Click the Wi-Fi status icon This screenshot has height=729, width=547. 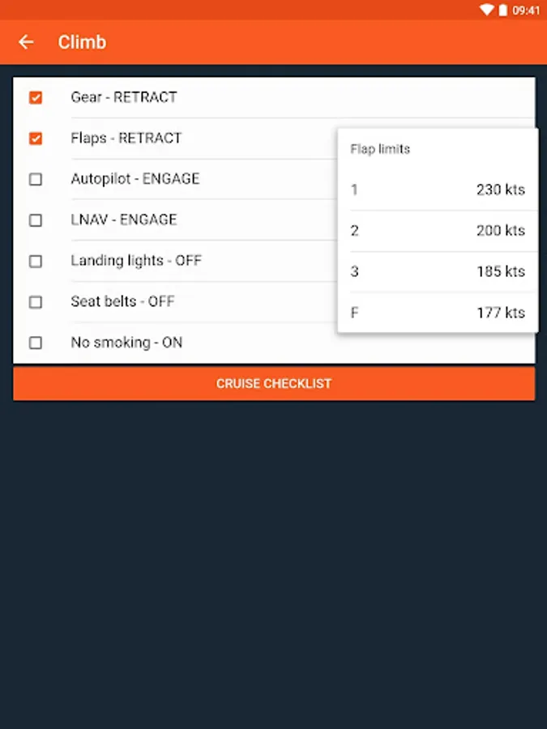coord(486,11)
